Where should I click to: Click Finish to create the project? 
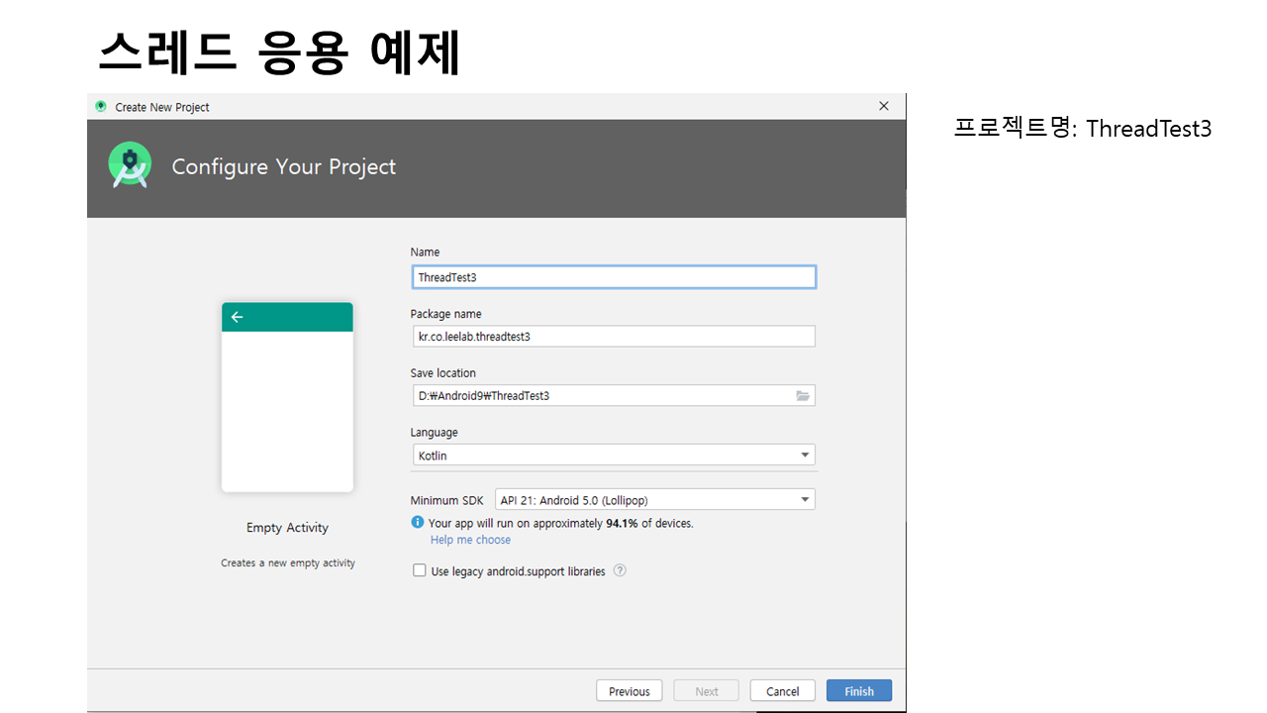[x=858, y=691]
